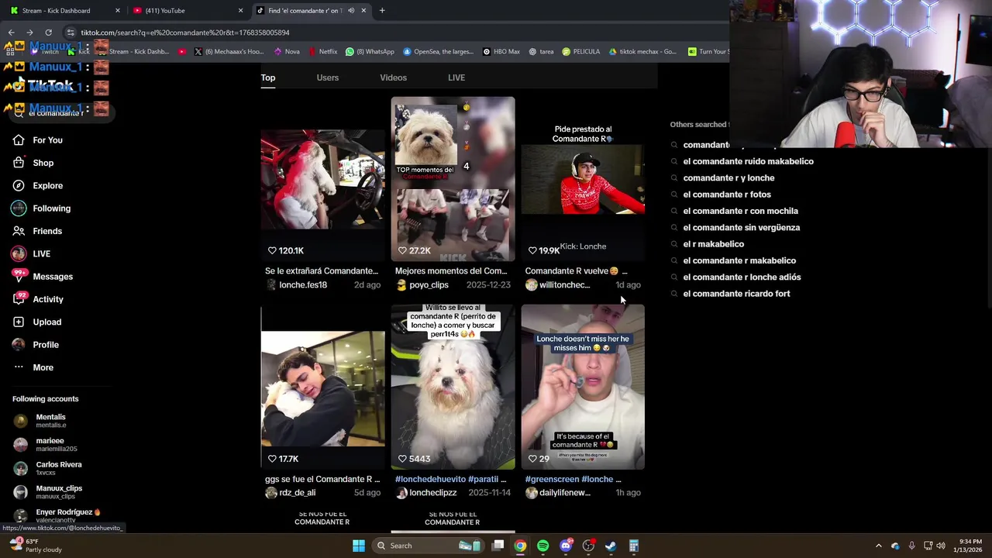
Task: Play the TOP momentos del Comandante R video
Action: tap(453, 179)
